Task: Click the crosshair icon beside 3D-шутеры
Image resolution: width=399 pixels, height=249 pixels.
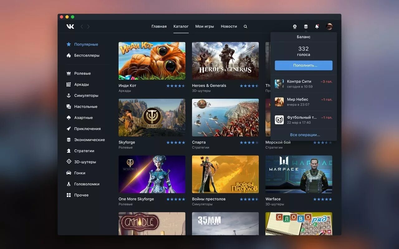Action: [x=69, y=162]
